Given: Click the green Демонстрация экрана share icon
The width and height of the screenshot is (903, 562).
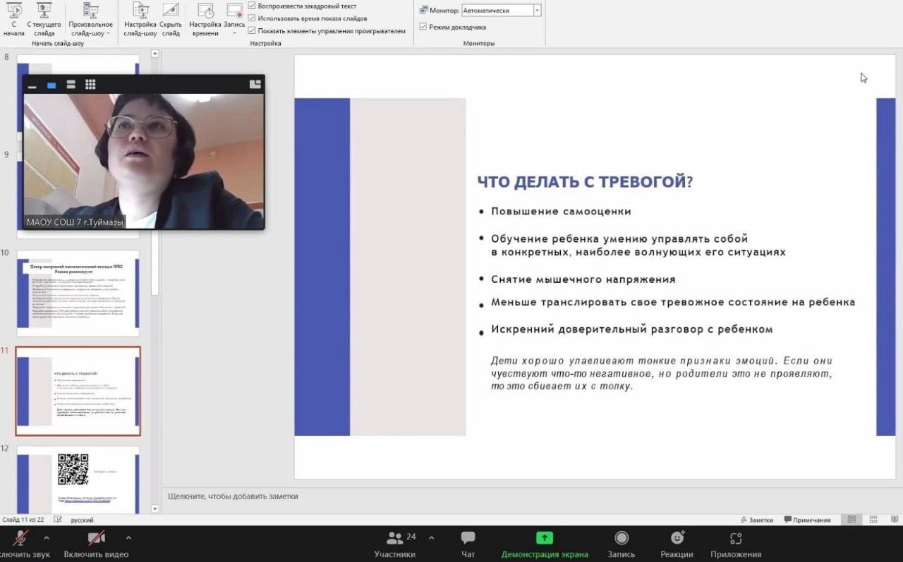Looking at the screenshot, I should click(x=544, y=538).
